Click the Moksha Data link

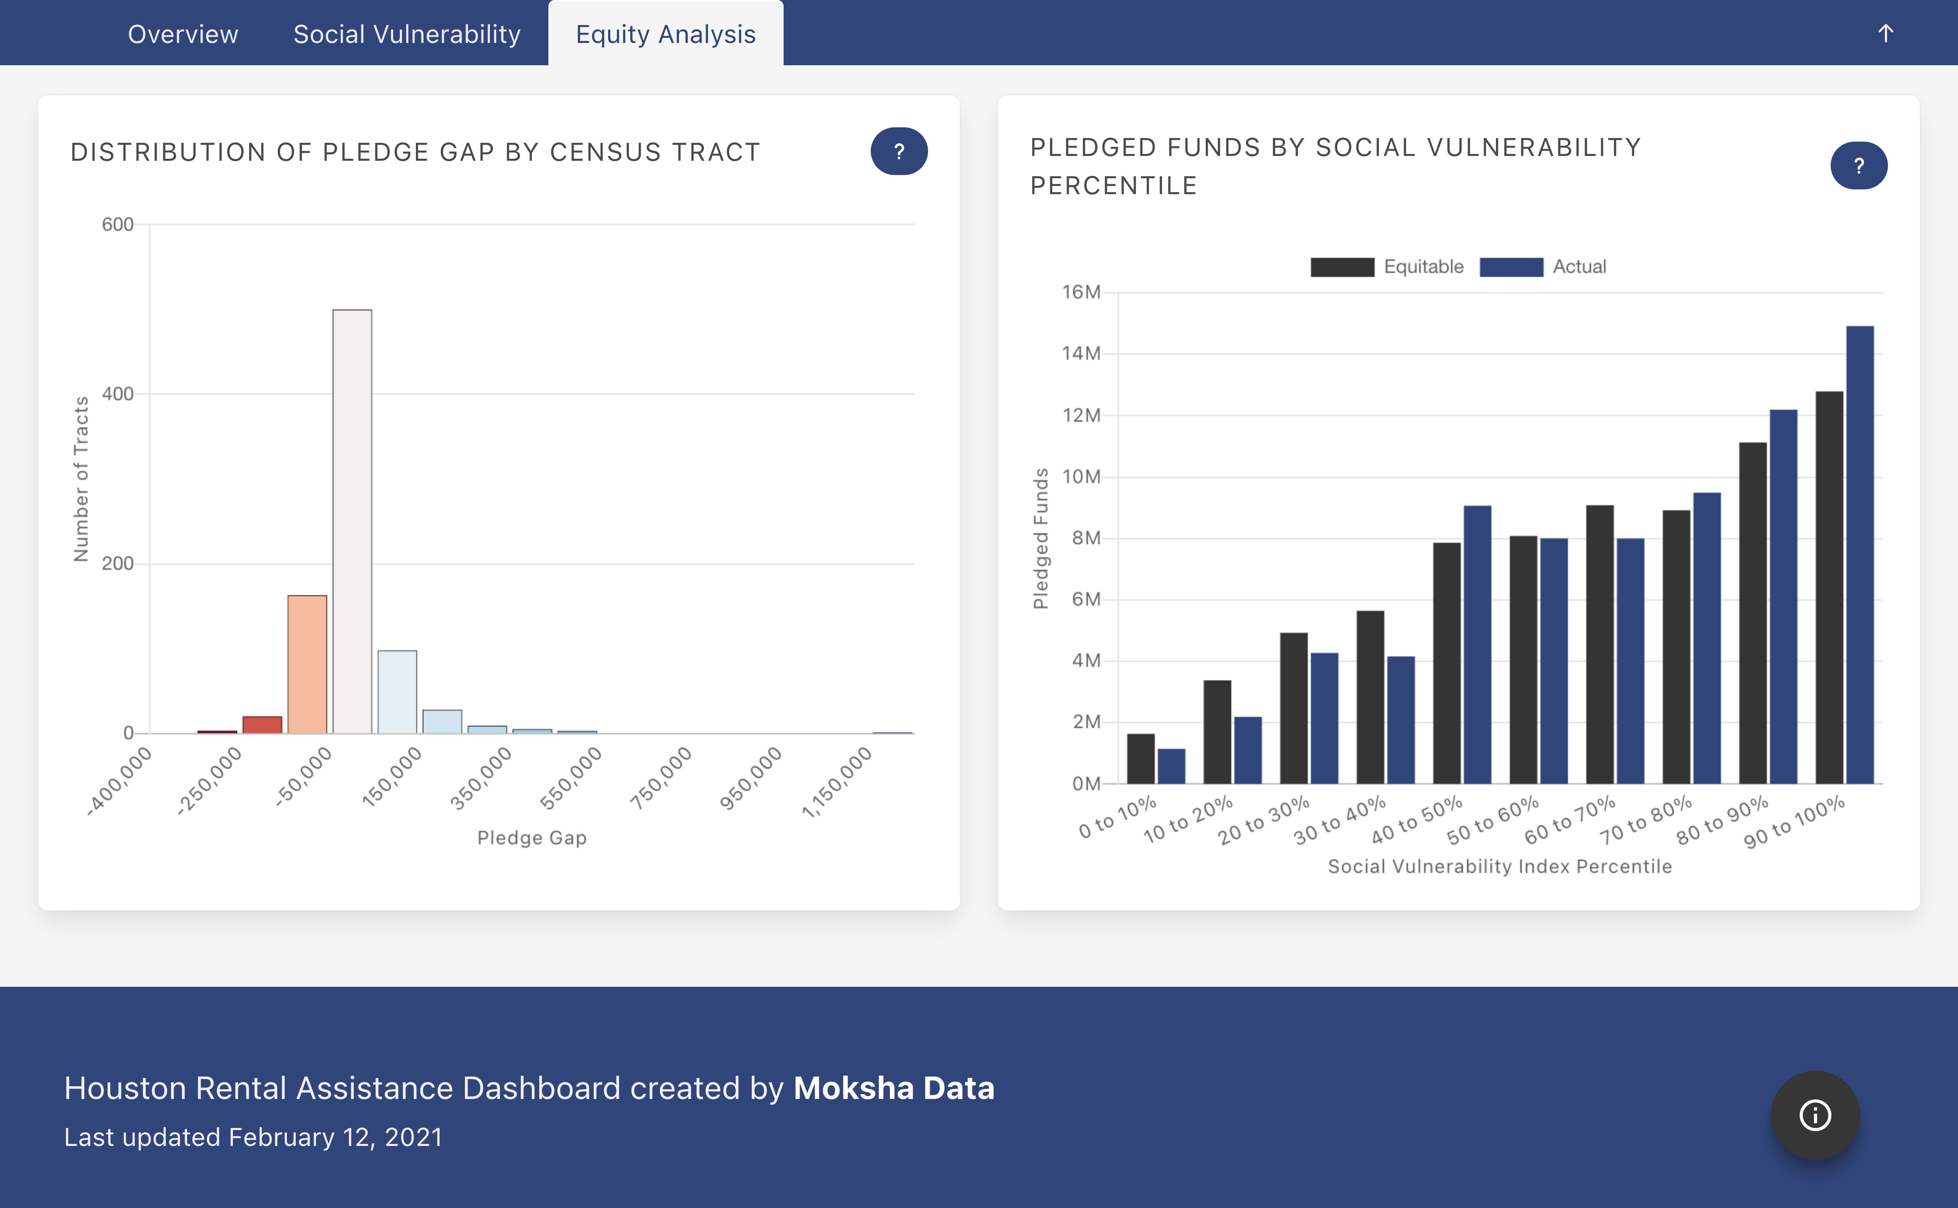893,1088
